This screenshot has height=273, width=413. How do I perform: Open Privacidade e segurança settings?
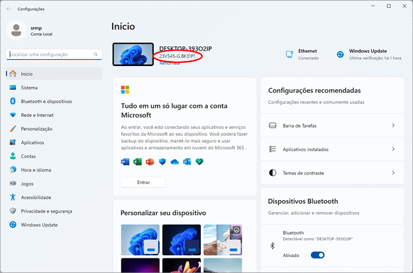(x=54, y=211)
